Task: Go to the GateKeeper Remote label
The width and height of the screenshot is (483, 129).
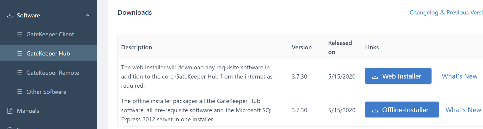Action: pyautogui.click(x=53, y=73)
